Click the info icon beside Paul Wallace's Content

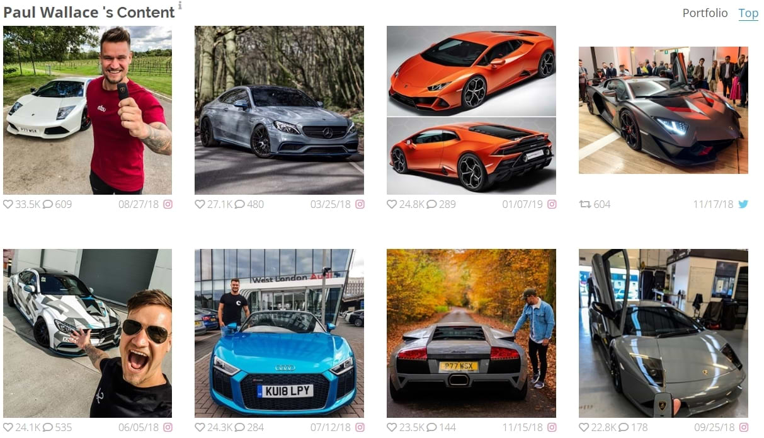click(180, 5)
